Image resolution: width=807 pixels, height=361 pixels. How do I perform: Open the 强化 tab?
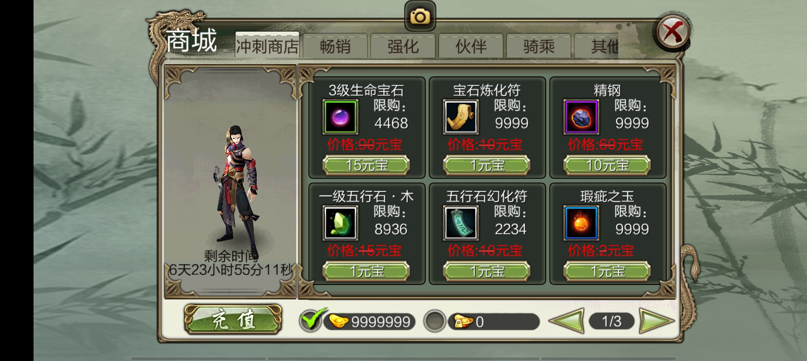coord(403,46)
